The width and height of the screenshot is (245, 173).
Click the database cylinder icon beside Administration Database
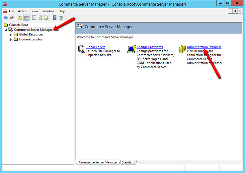(x=182, y=49)
